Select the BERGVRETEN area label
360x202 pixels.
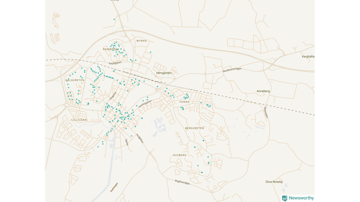195,128
